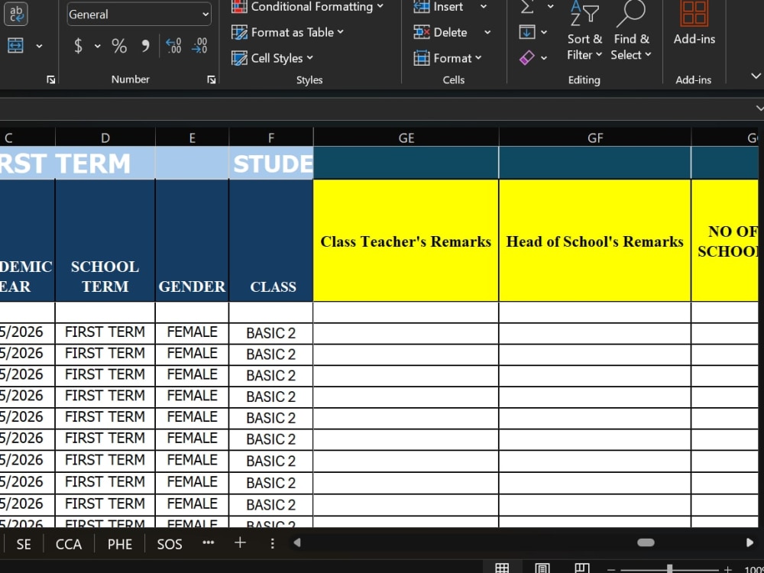Viewport: 764px width, 573px height.
Task: Click the Clear eraser icon
Action: point(526,58)
